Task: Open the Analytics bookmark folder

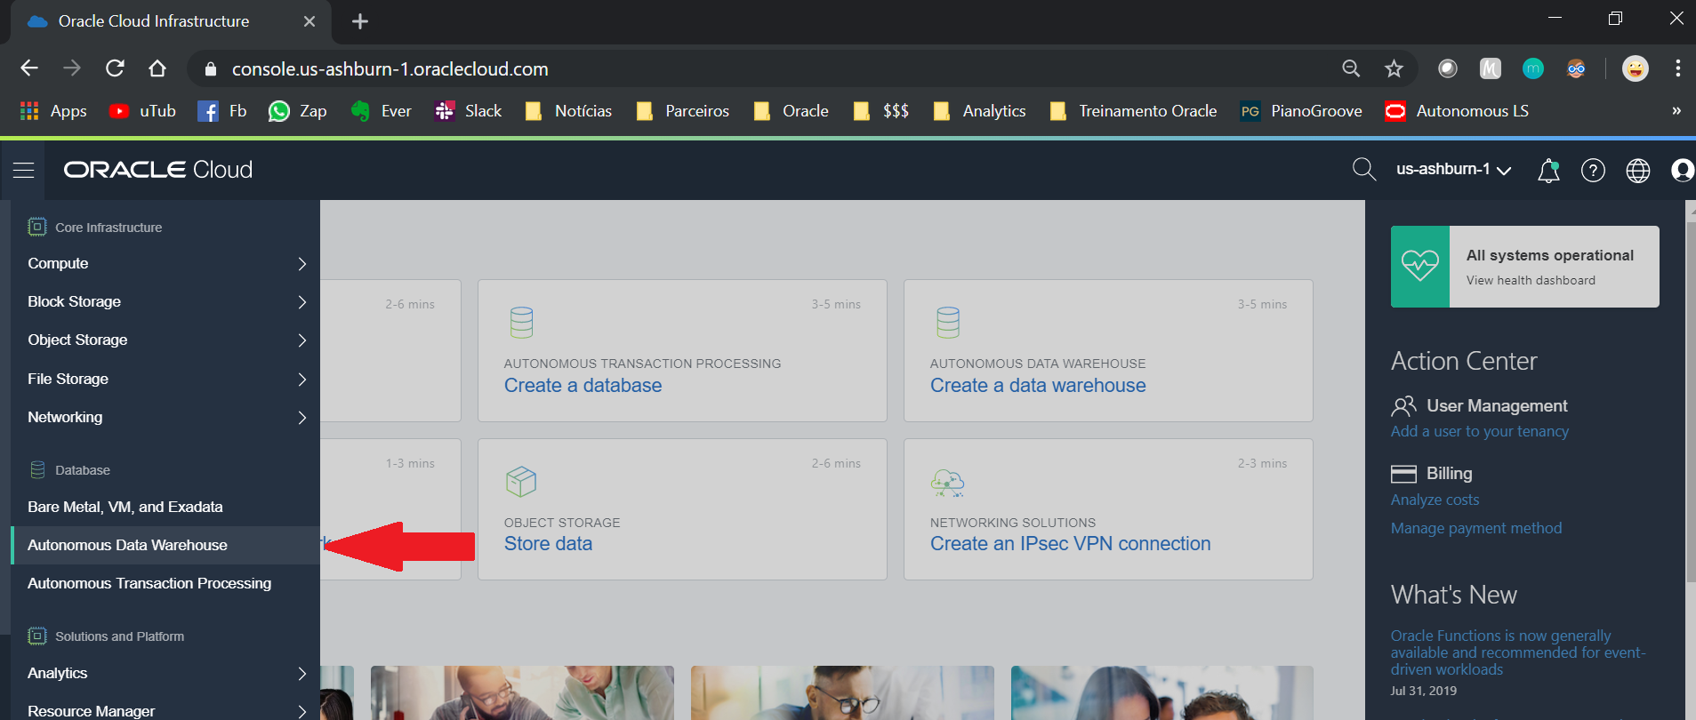Action: pos(979,111)
